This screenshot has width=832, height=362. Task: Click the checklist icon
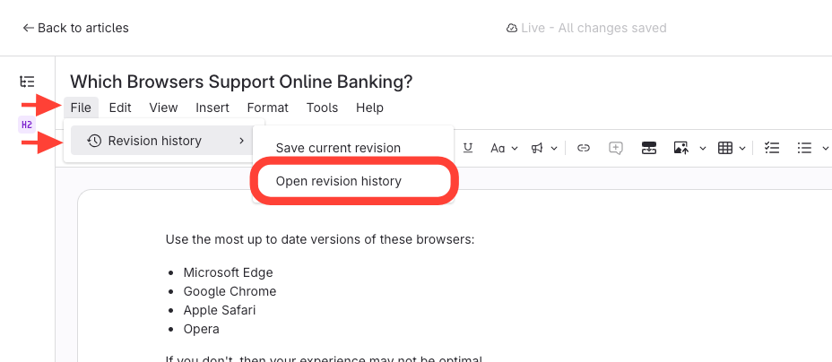pos(771,148)
